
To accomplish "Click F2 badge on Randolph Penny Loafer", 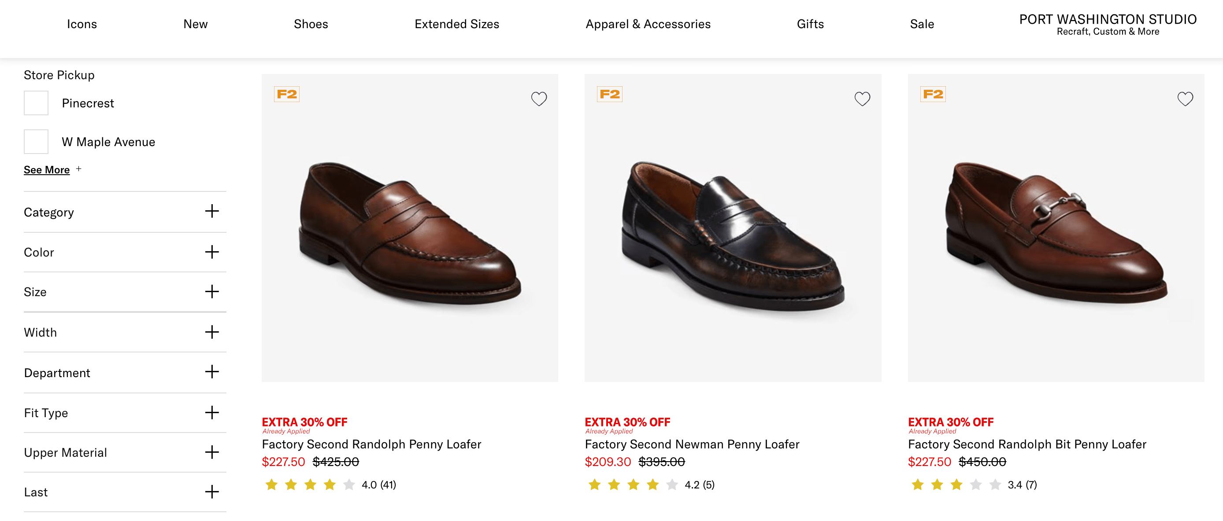I will pyautogui.click(x=287, y=94).
